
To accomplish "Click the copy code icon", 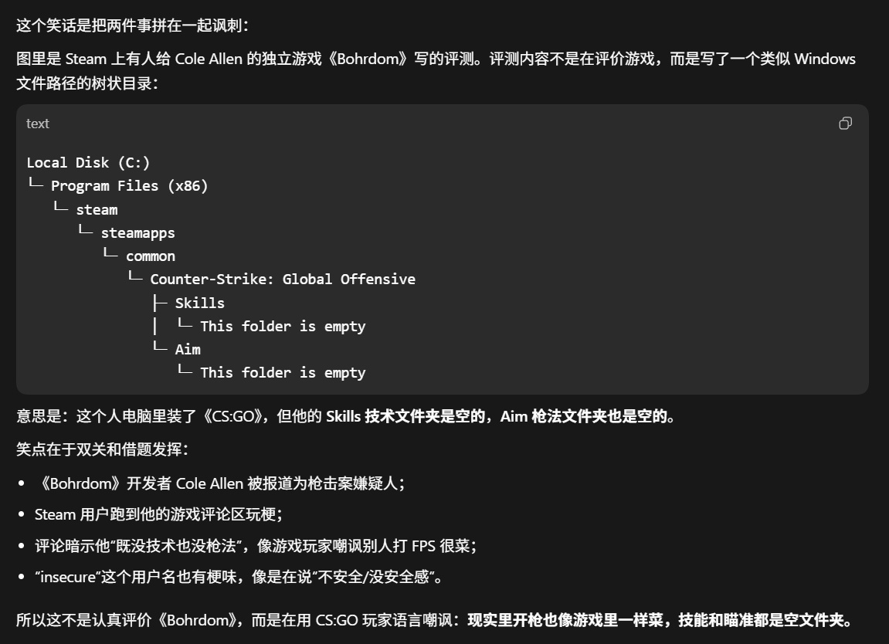I will [845, 124].
